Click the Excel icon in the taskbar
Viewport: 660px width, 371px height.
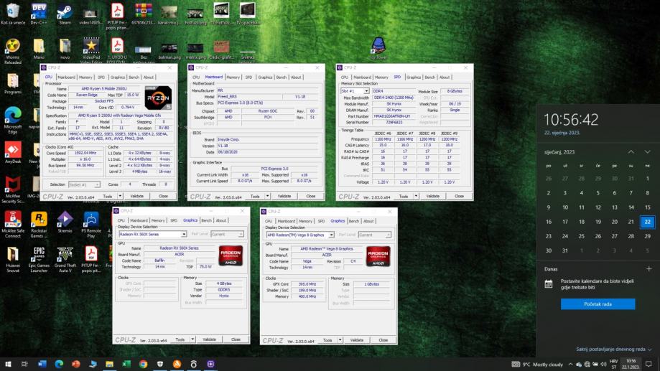point(126,364)
